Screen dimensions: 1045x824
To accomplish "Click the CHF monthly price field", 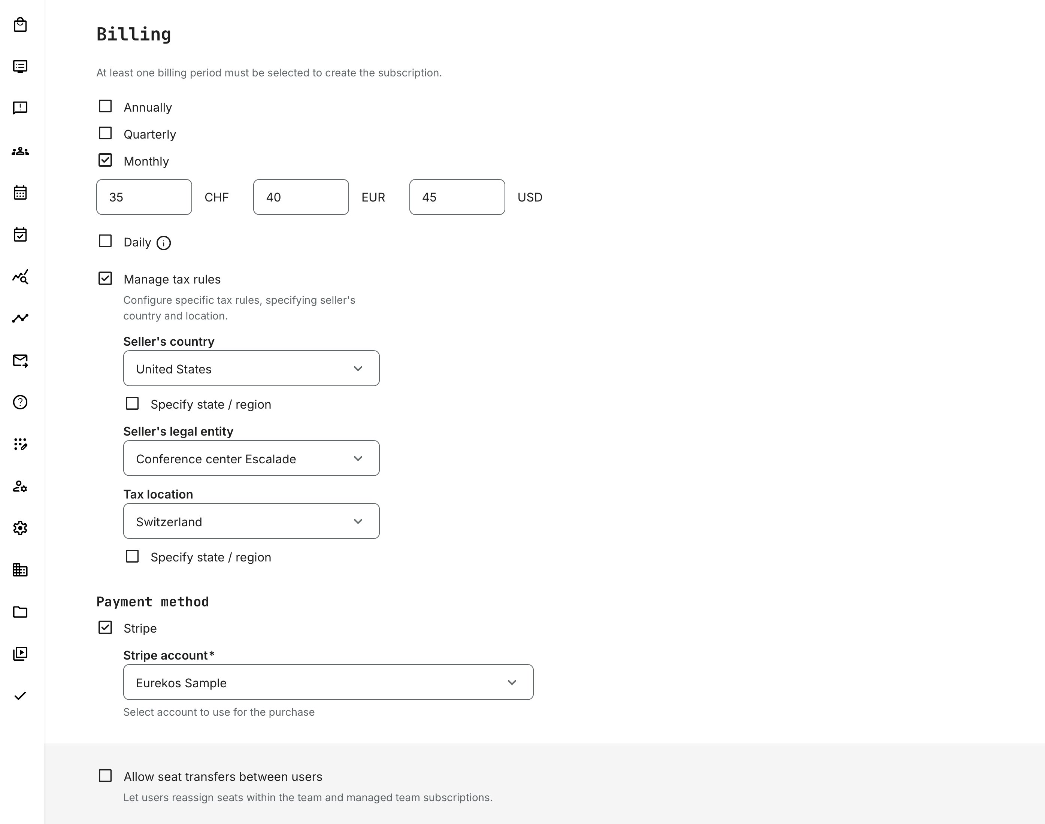I will 144,197.
